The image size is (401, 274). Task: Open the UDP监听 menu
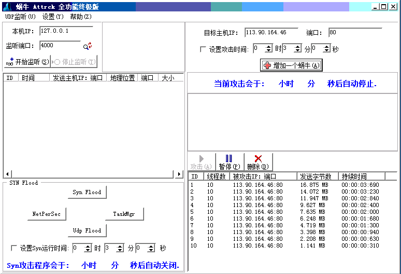[20, 17]
